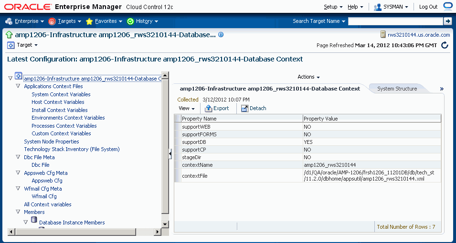Viewport: 456px width, 243px height.
Task: Open the History menu
Action: [143, 21]
